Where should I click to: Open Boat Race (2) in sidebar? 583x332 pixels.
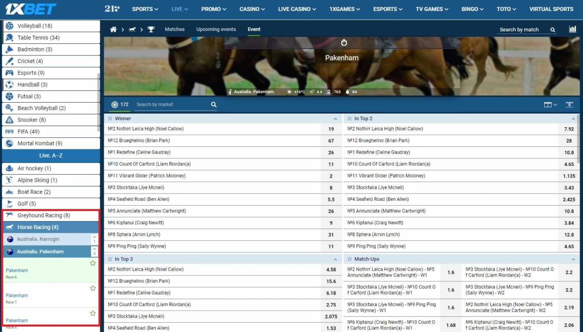(51, 192)
